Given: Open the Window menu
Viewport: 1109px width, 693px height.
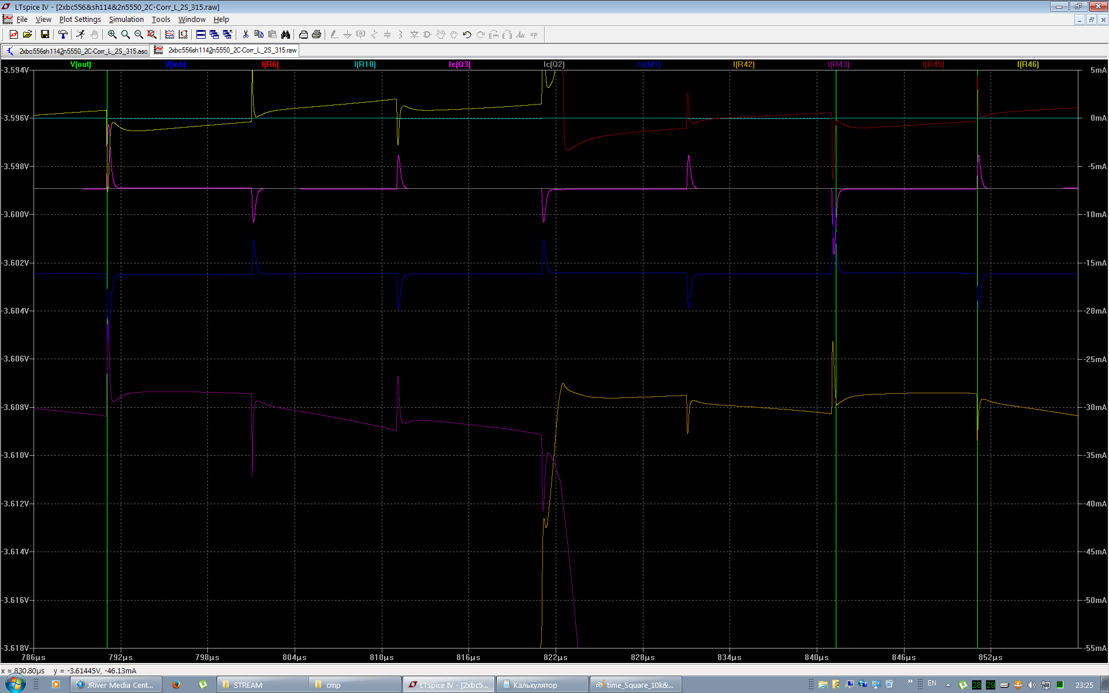Looking at the screenshot, I should (192, 19).
